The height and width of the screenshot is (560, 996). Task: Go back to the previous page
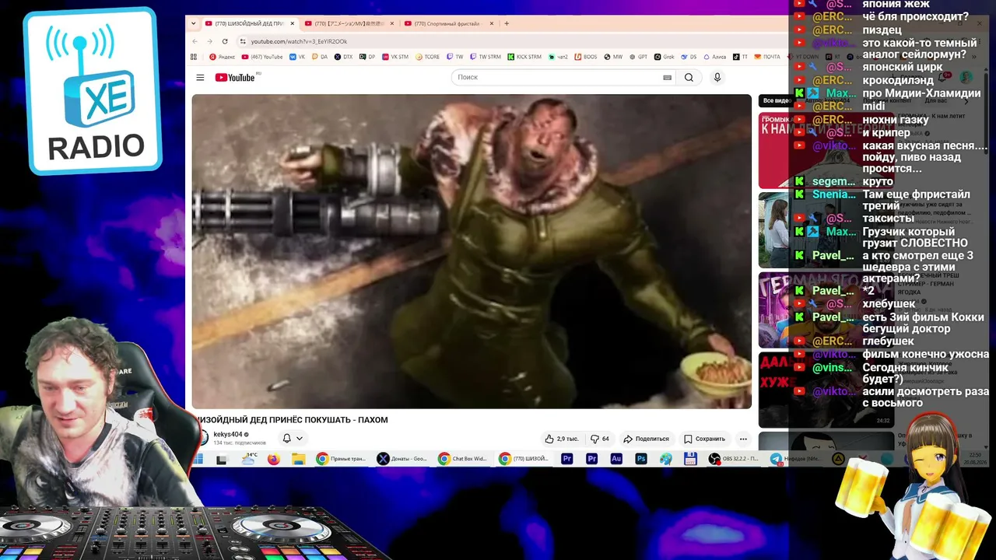click(195, 41)
